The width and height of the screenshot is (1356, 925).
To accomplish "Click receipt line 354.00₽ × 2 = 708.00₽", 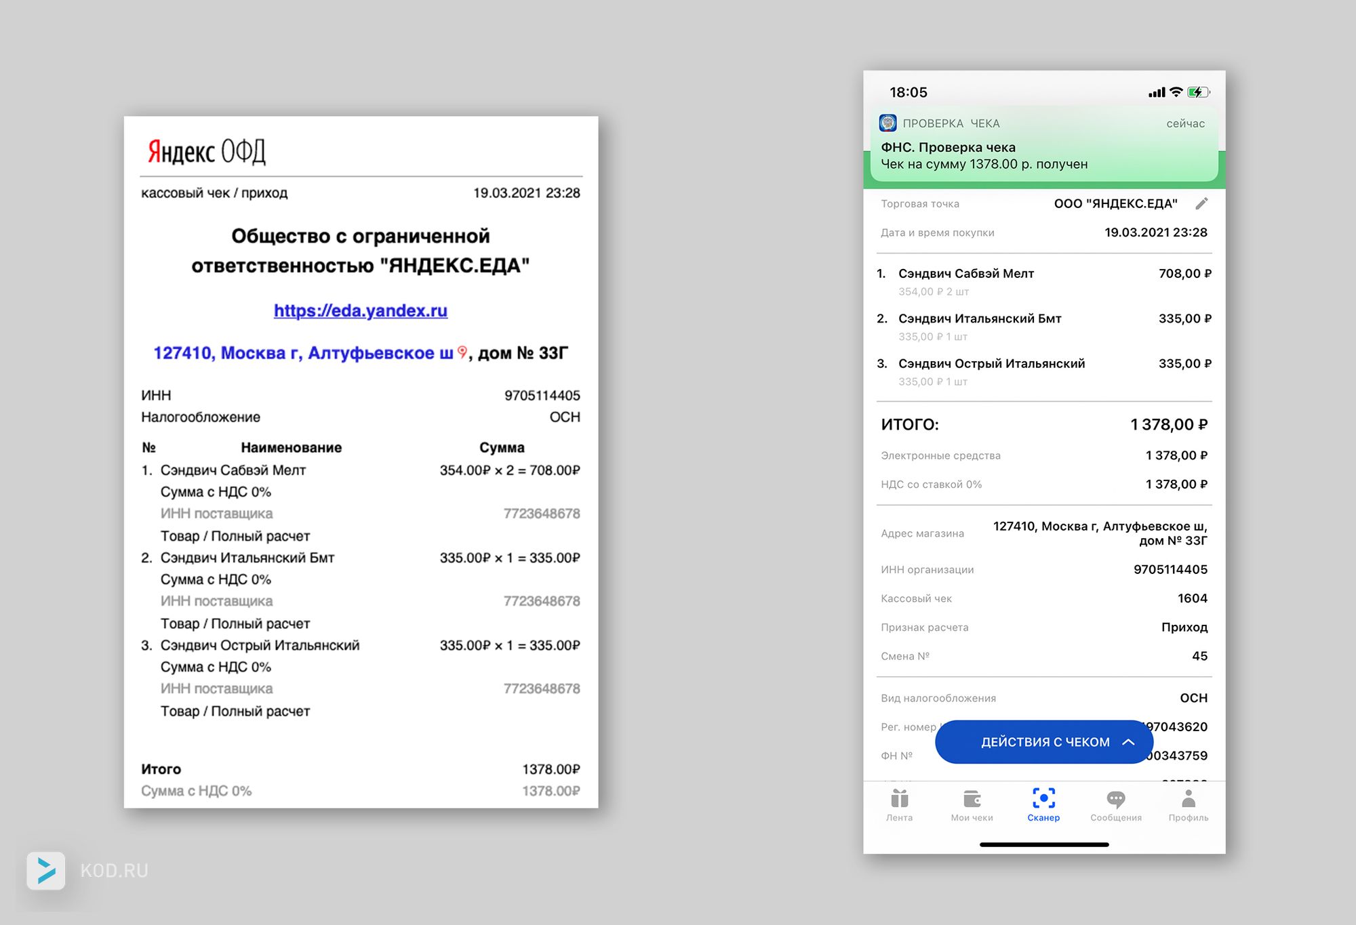I will 510,470.
